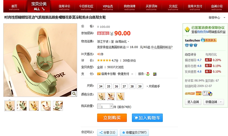
Task: Pick the yellow shoe color swatch
Action: click(120, 96)
